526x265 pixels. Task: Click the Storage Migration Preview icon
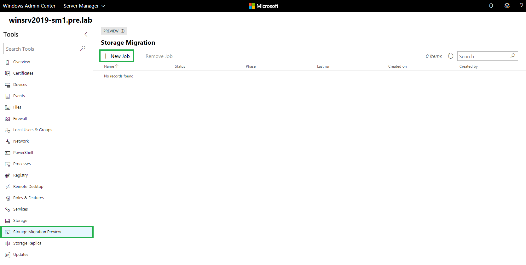8,232
